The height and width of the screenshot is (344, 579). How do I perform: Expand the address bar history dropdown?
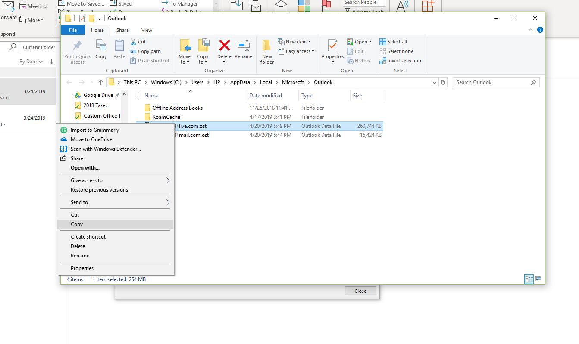point(434,82)
